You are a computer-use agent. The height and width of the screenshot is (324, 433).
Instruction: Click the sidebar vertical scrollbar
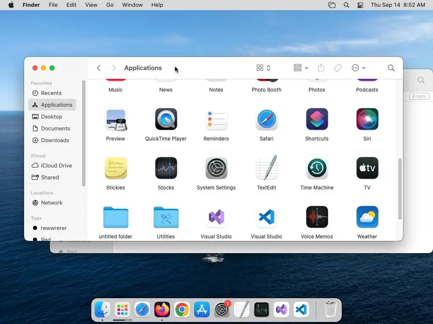(x=84, y=133)
